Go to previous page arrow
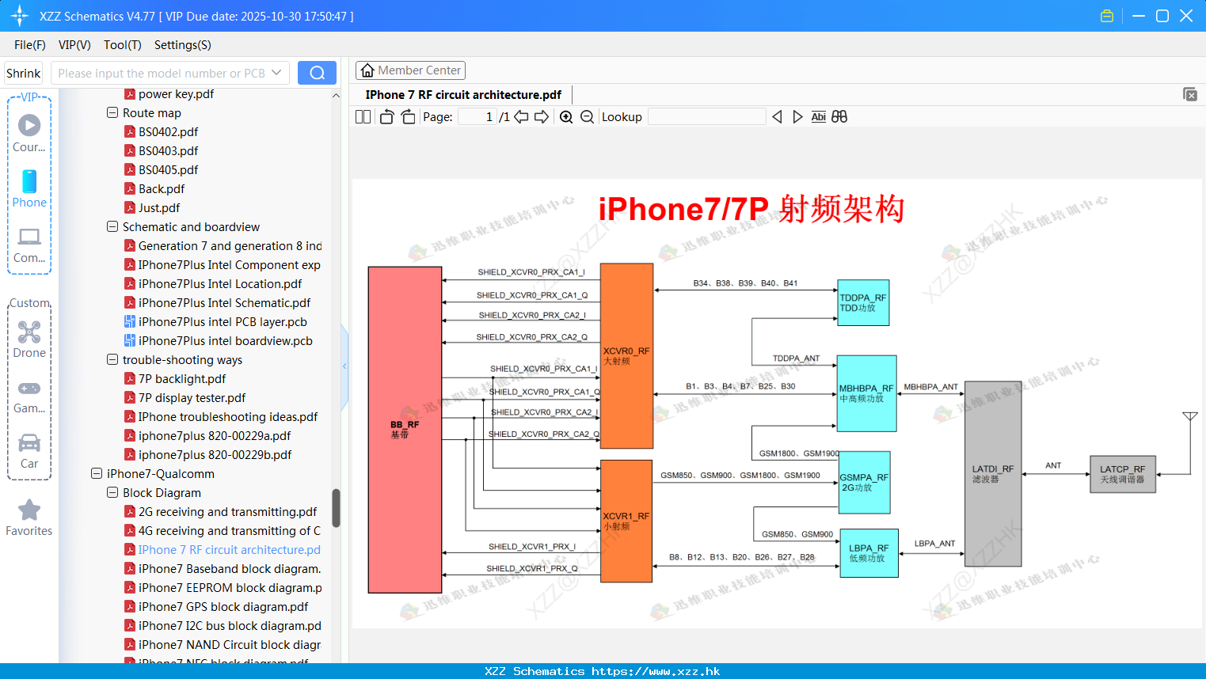This screenshot has height=679, width=1206. pos(521,117)
